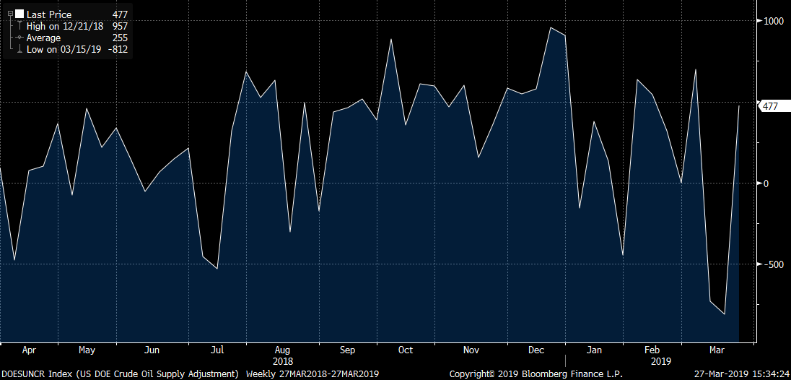Click the 1000 y-axis label
Image resolution: width=791 pixels, height=380 pixels.
[x=773, y=21]
